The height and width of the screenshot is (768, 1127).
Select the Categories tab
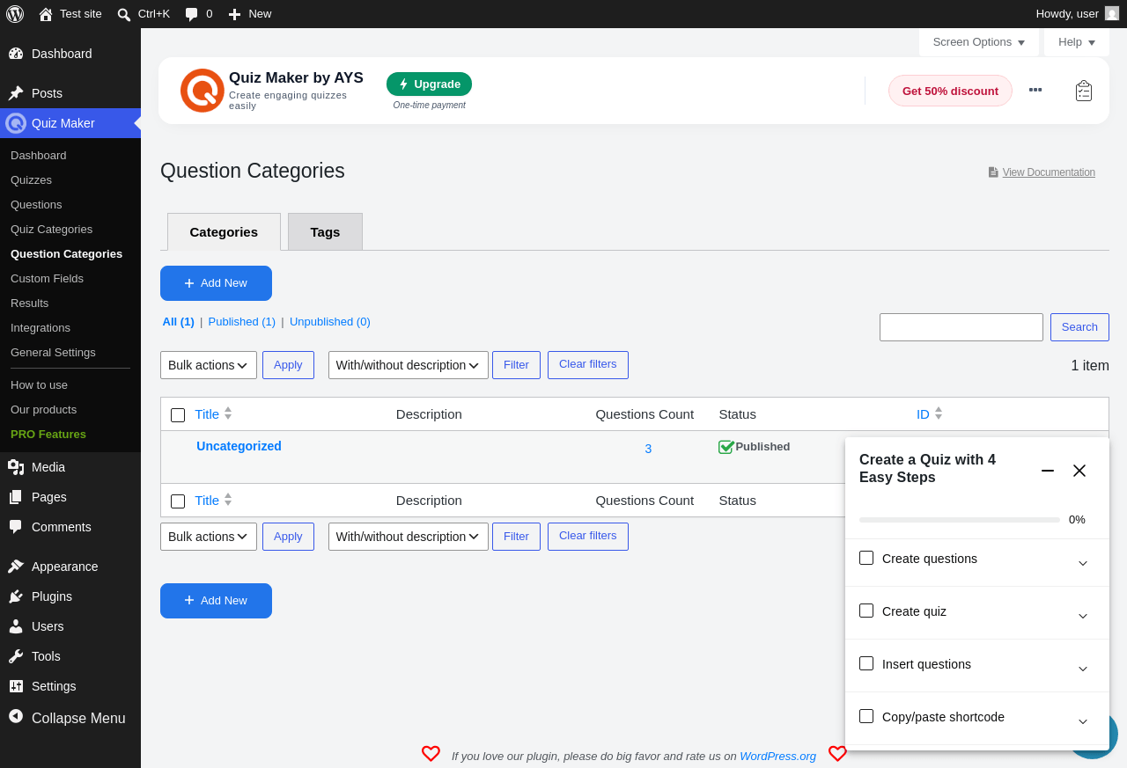pyautogui.click(x=224, y=231)
